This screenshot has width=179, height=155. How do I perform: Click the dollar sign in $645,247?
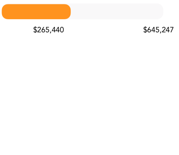click(145, 30)
